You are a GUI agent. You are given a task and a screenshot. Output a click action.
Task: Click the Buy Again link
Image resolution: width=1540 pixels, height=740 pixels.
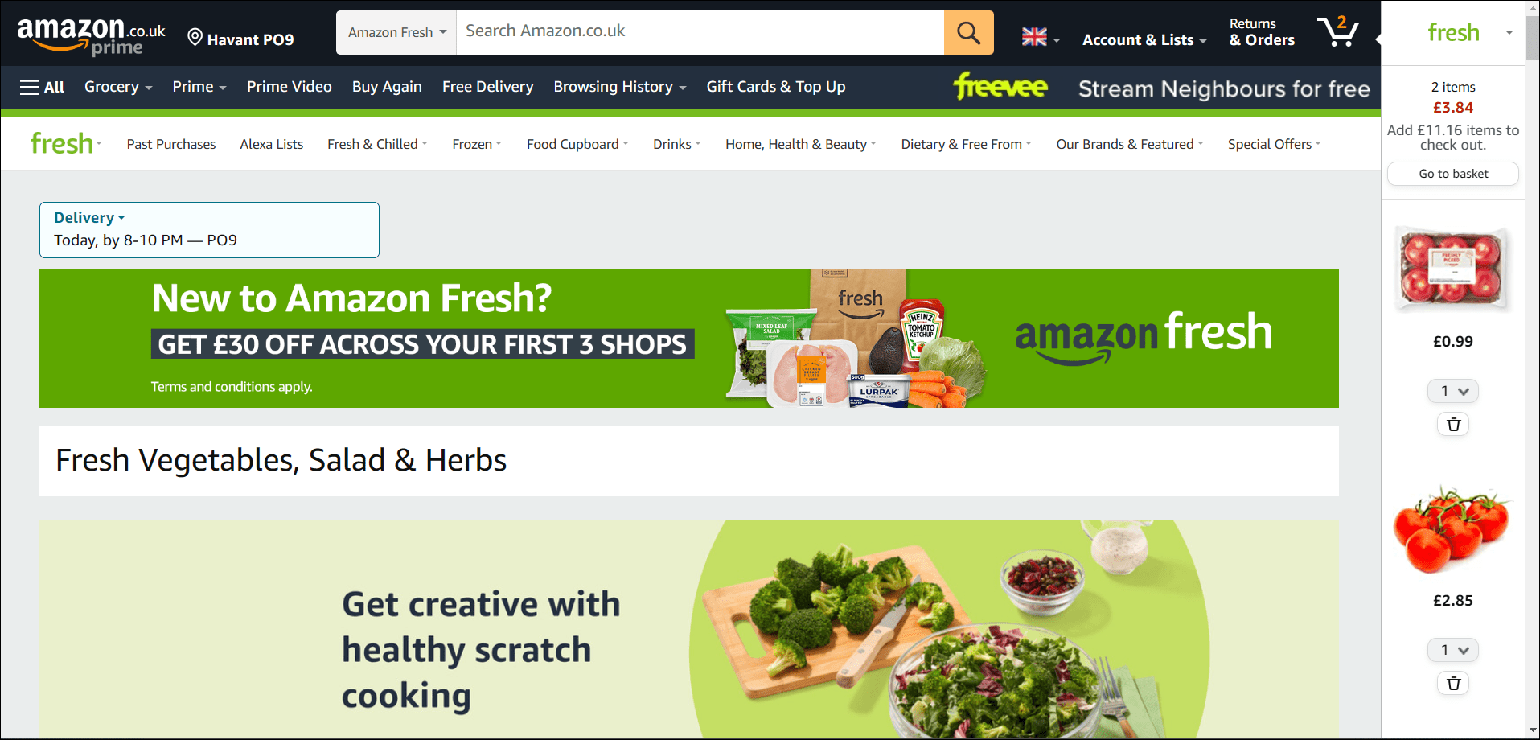[x=387, y=87]
